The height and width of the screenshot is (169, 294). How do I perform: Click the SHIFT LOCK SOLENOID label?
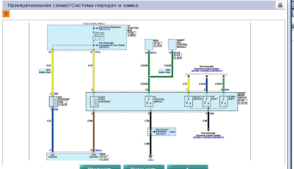105,99
